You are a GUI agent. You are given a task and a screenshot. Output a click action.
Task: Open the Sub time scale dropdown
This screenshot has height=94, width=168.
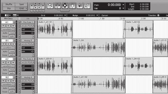click(123, 8)
